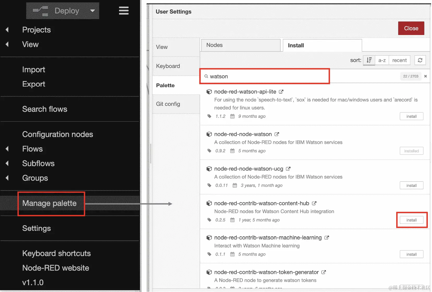Open Configuration nodes
432x292 pixels.
[x=58, y=134]
